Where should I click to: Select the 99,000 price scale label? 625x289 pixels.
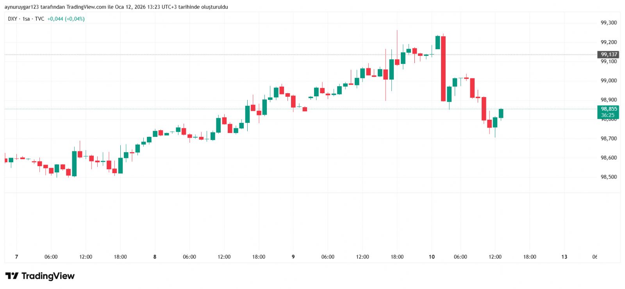[x=609, y=81]
